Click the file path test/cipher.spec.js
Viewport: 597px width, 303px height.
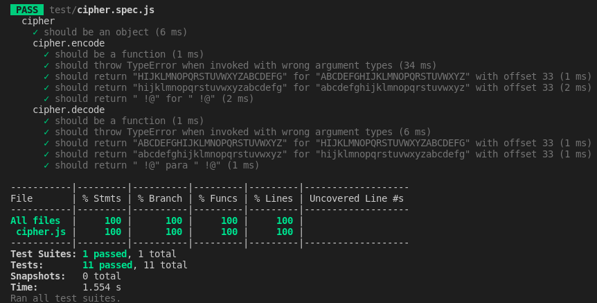[x=102, y=10]
